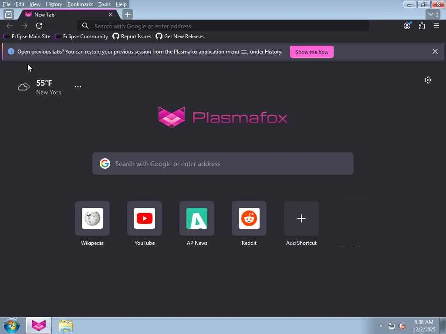Open the Extensions puzzle icon

(x=422, y=26)
